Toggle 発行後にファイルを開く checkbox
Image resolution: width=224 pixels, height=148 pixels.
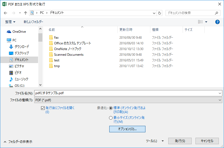(43, 108)
